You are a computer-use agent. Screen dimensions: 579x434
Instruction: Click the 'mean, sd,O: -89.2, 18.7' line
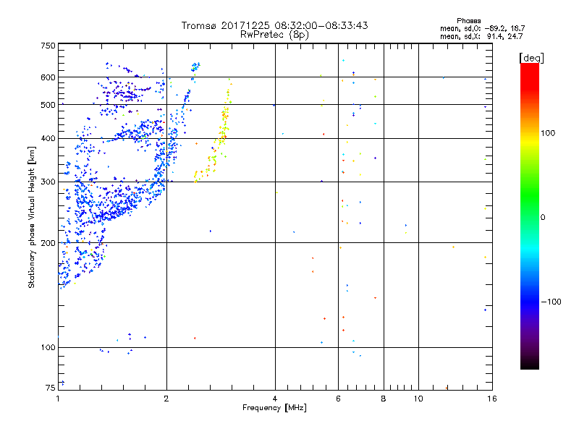(482, 28)
